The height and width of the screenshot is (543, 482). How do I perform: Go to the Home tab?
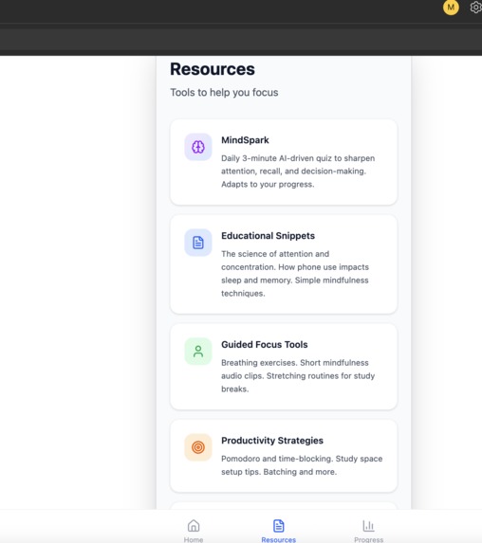[x=194, y=531]
